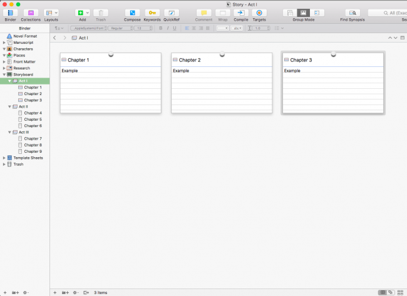
Task: Toggle the Binder sidebar with the Binder icon
Action: click(11, 13)
